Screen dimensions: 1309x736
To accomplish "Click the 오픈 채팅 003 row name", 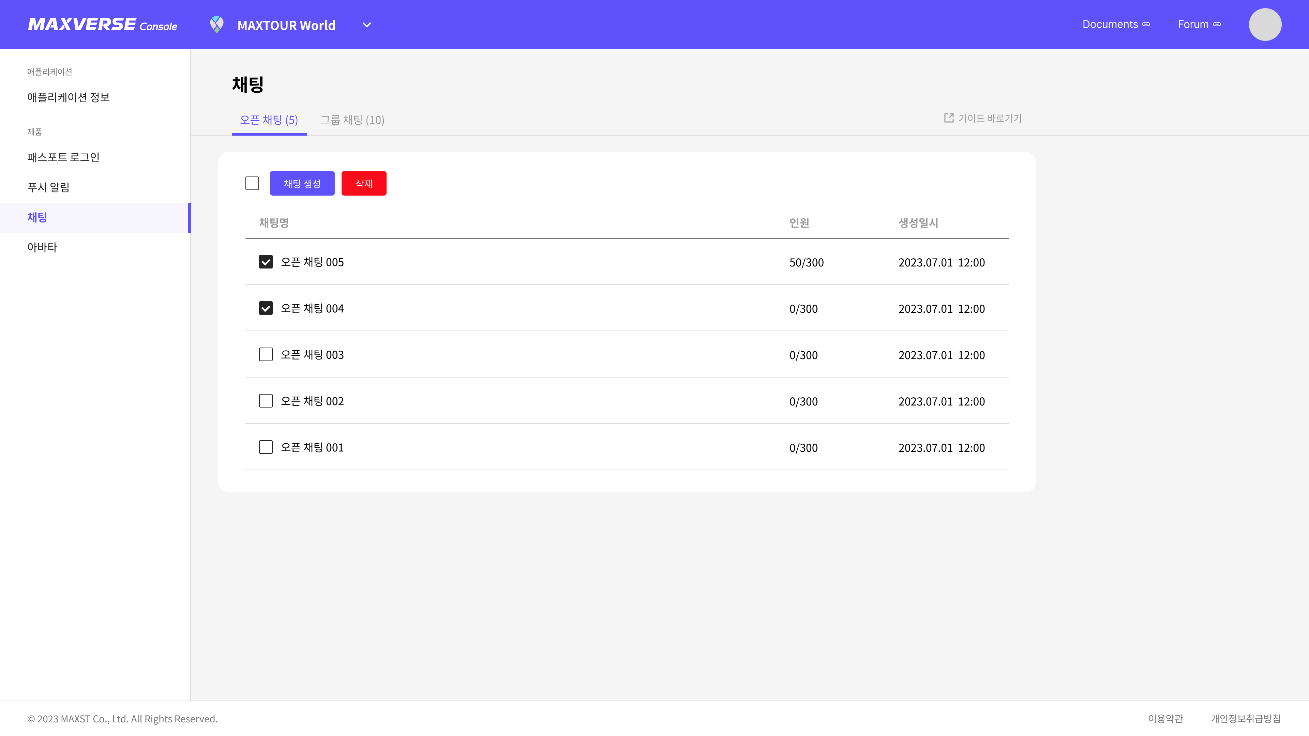I will (312, 354).
